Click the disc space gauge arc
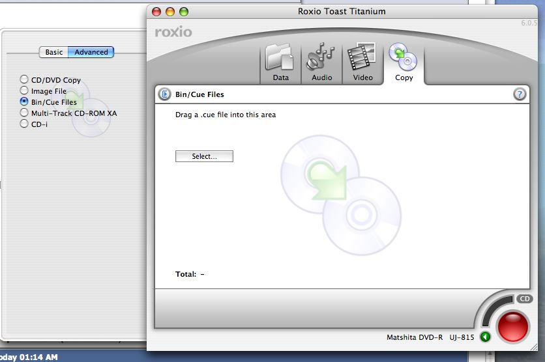545x362 pixels. point(495,310)
